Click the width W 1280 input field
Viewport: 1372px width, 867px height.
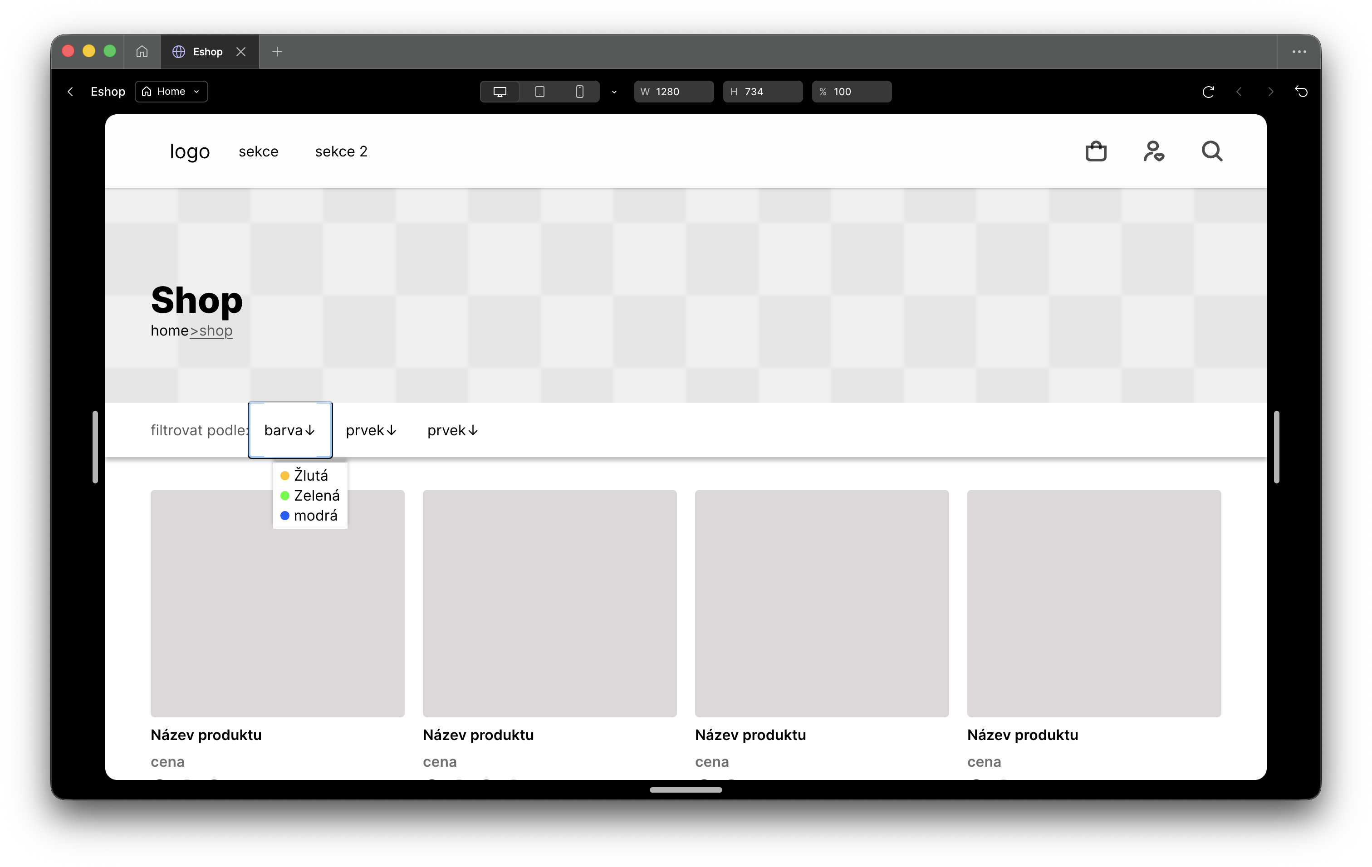(673, 92)
